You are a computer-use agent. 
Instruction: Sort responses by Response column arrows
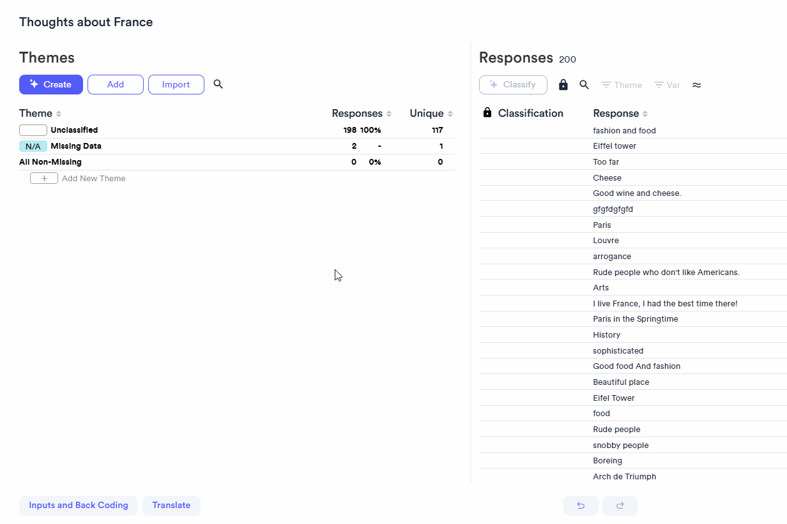click(645, 114)
